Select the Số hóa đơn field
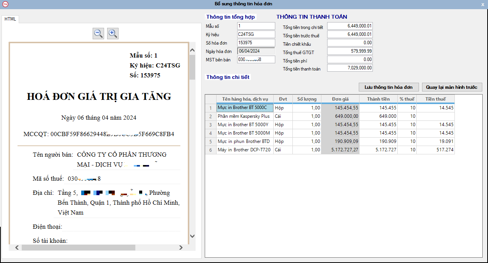The height and width of the screenshot is (263, 488). point(256,43)
